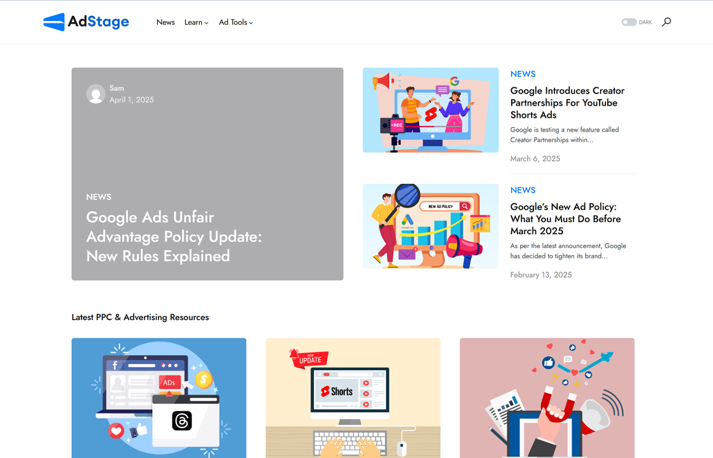
Task: Open Google Ads Unfair Advantage Policy article
Action: (174, 236)
